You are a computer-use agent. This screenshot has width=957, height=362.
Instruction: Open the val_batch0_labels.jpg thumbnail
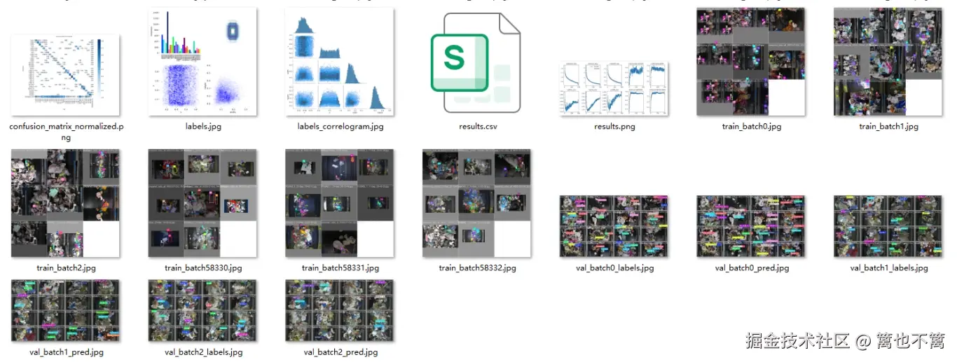click(614, 226)
